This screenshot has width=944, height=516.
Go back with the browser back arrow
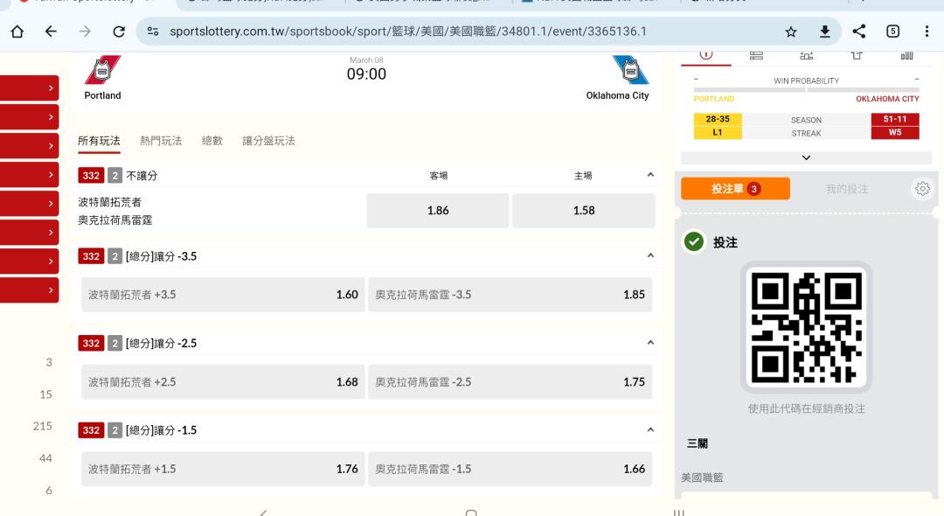click(x=52, y=31)
